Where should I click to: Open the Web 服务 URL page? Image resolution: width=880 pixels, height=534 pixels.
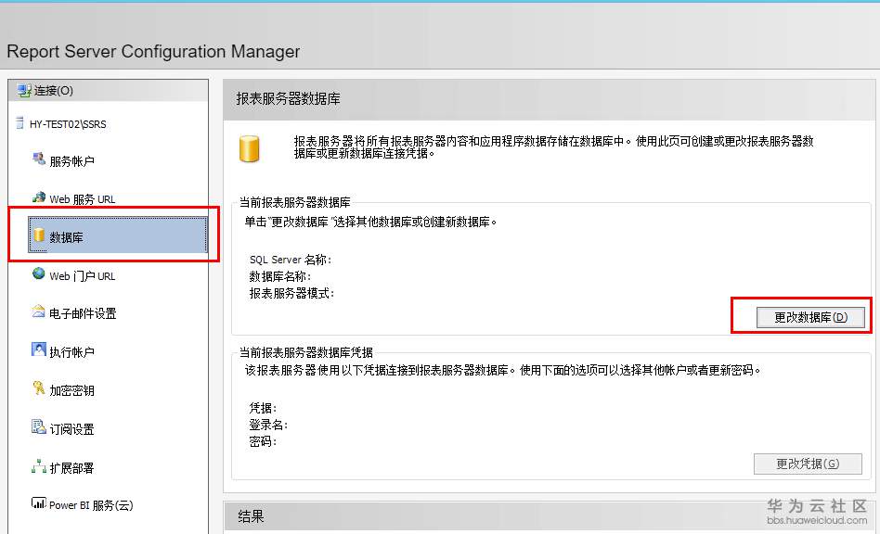coord(82,199)
